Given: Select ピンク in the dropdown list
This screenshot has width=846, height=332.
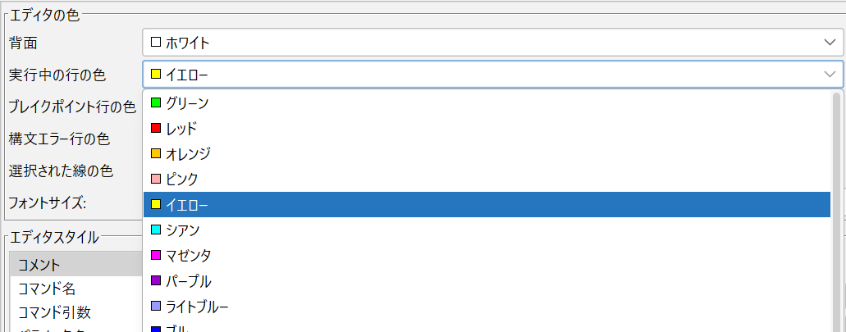Looking at the screenshot, I should pyautogui.click(x=486, y=179).
